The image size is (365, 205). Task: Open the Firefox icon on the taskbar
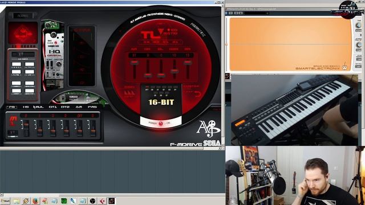pyautogui.click(x=35, y=201)
